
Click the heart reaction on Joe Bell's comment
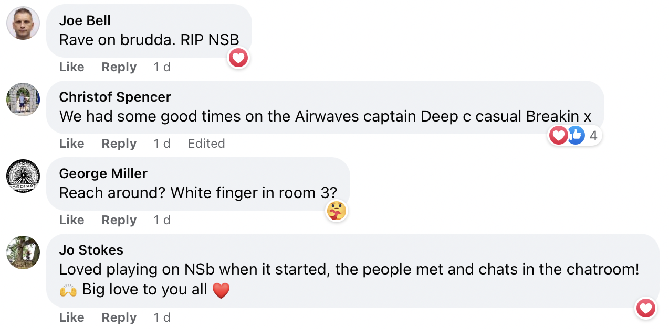238,58
